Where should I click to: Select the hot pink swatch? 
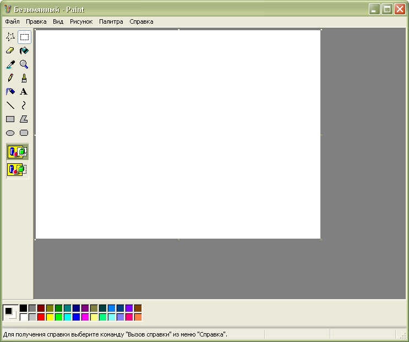129,317
